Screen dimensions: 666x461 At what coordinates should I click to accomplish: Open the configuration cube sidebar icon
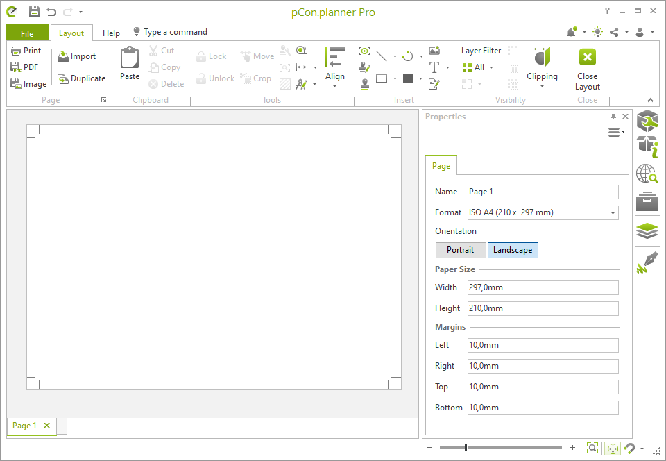(x=647, y=121)
